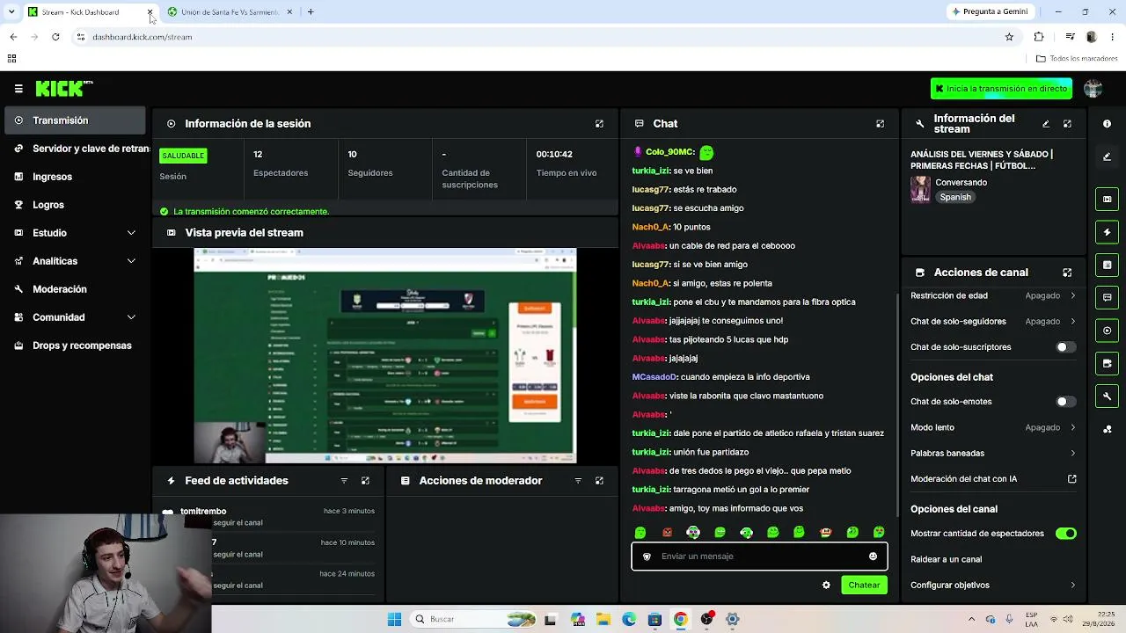Toggle lightning activity widget in right sidebar
This screenshot has width=1126, height=633.
pos(1107,232)
